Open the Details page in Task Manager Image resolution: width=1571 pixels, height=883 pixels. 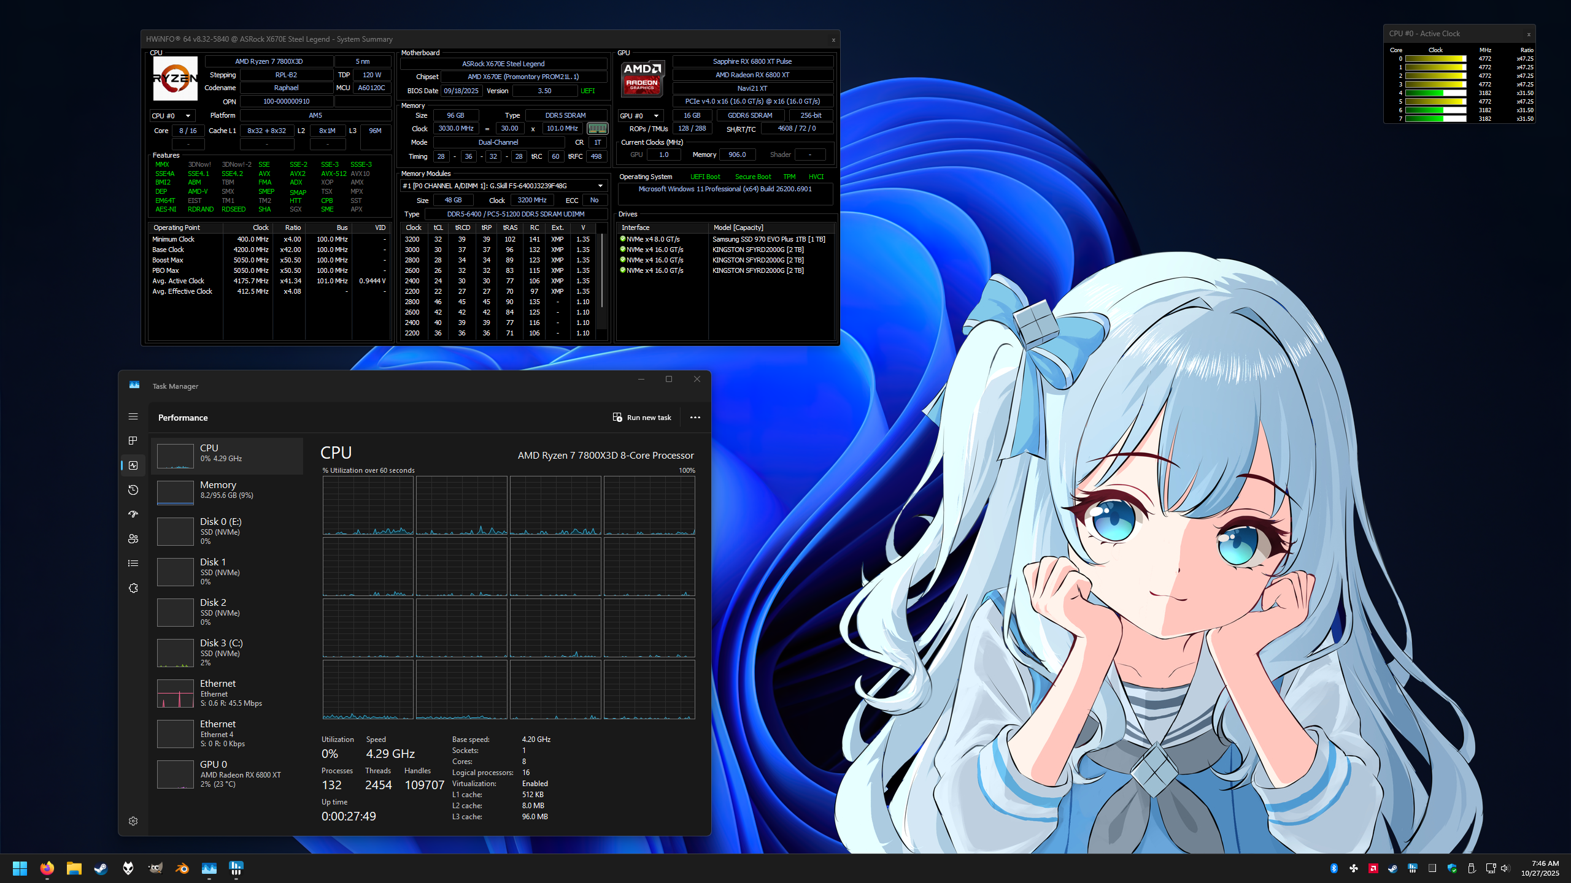point(133,564)
